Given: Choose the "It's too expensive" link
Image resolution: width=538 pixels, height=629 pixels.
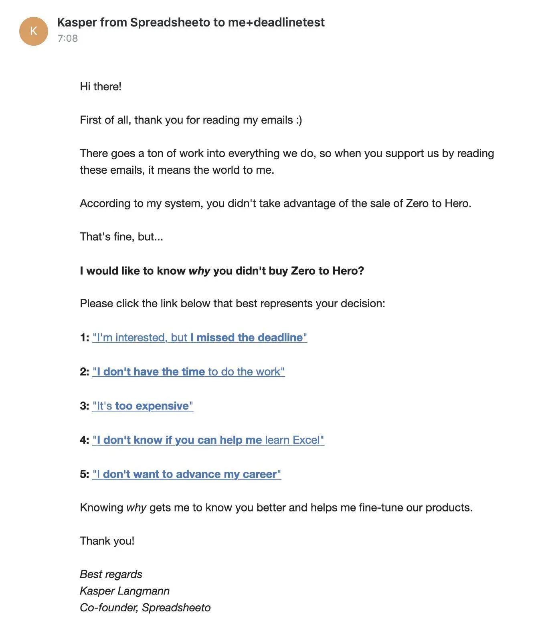Looking at the screenshot, I should [143, 406].
